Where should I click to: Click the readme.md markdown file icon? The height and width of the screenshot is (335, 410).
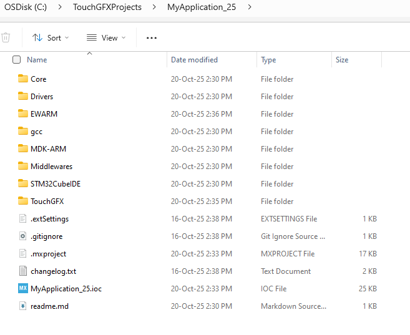(x=22, y=306)
